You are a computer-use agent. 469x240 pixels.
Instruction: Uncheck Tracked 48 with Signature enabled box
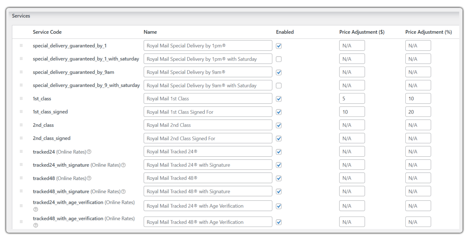[x=279, y=191]
